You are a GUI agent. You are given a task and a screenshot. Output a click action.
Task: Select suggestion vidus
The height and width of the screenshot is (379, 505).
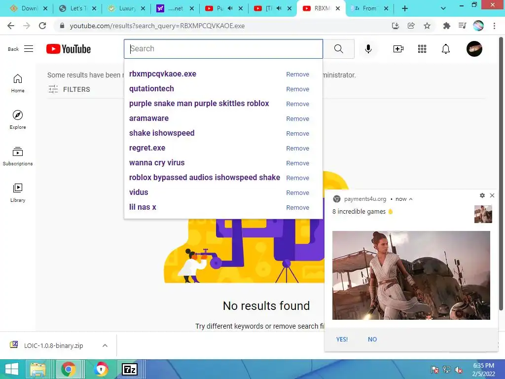(x=139, y=192)
